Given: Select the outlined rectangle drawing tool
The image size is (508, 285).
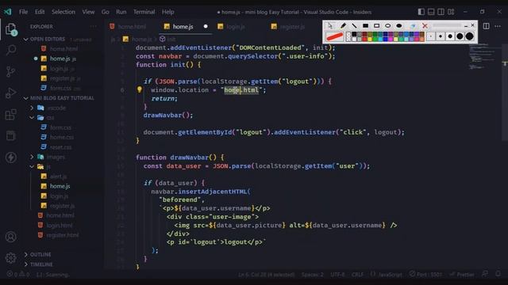Looking at the screenshot, I should [x=376, y=25].
